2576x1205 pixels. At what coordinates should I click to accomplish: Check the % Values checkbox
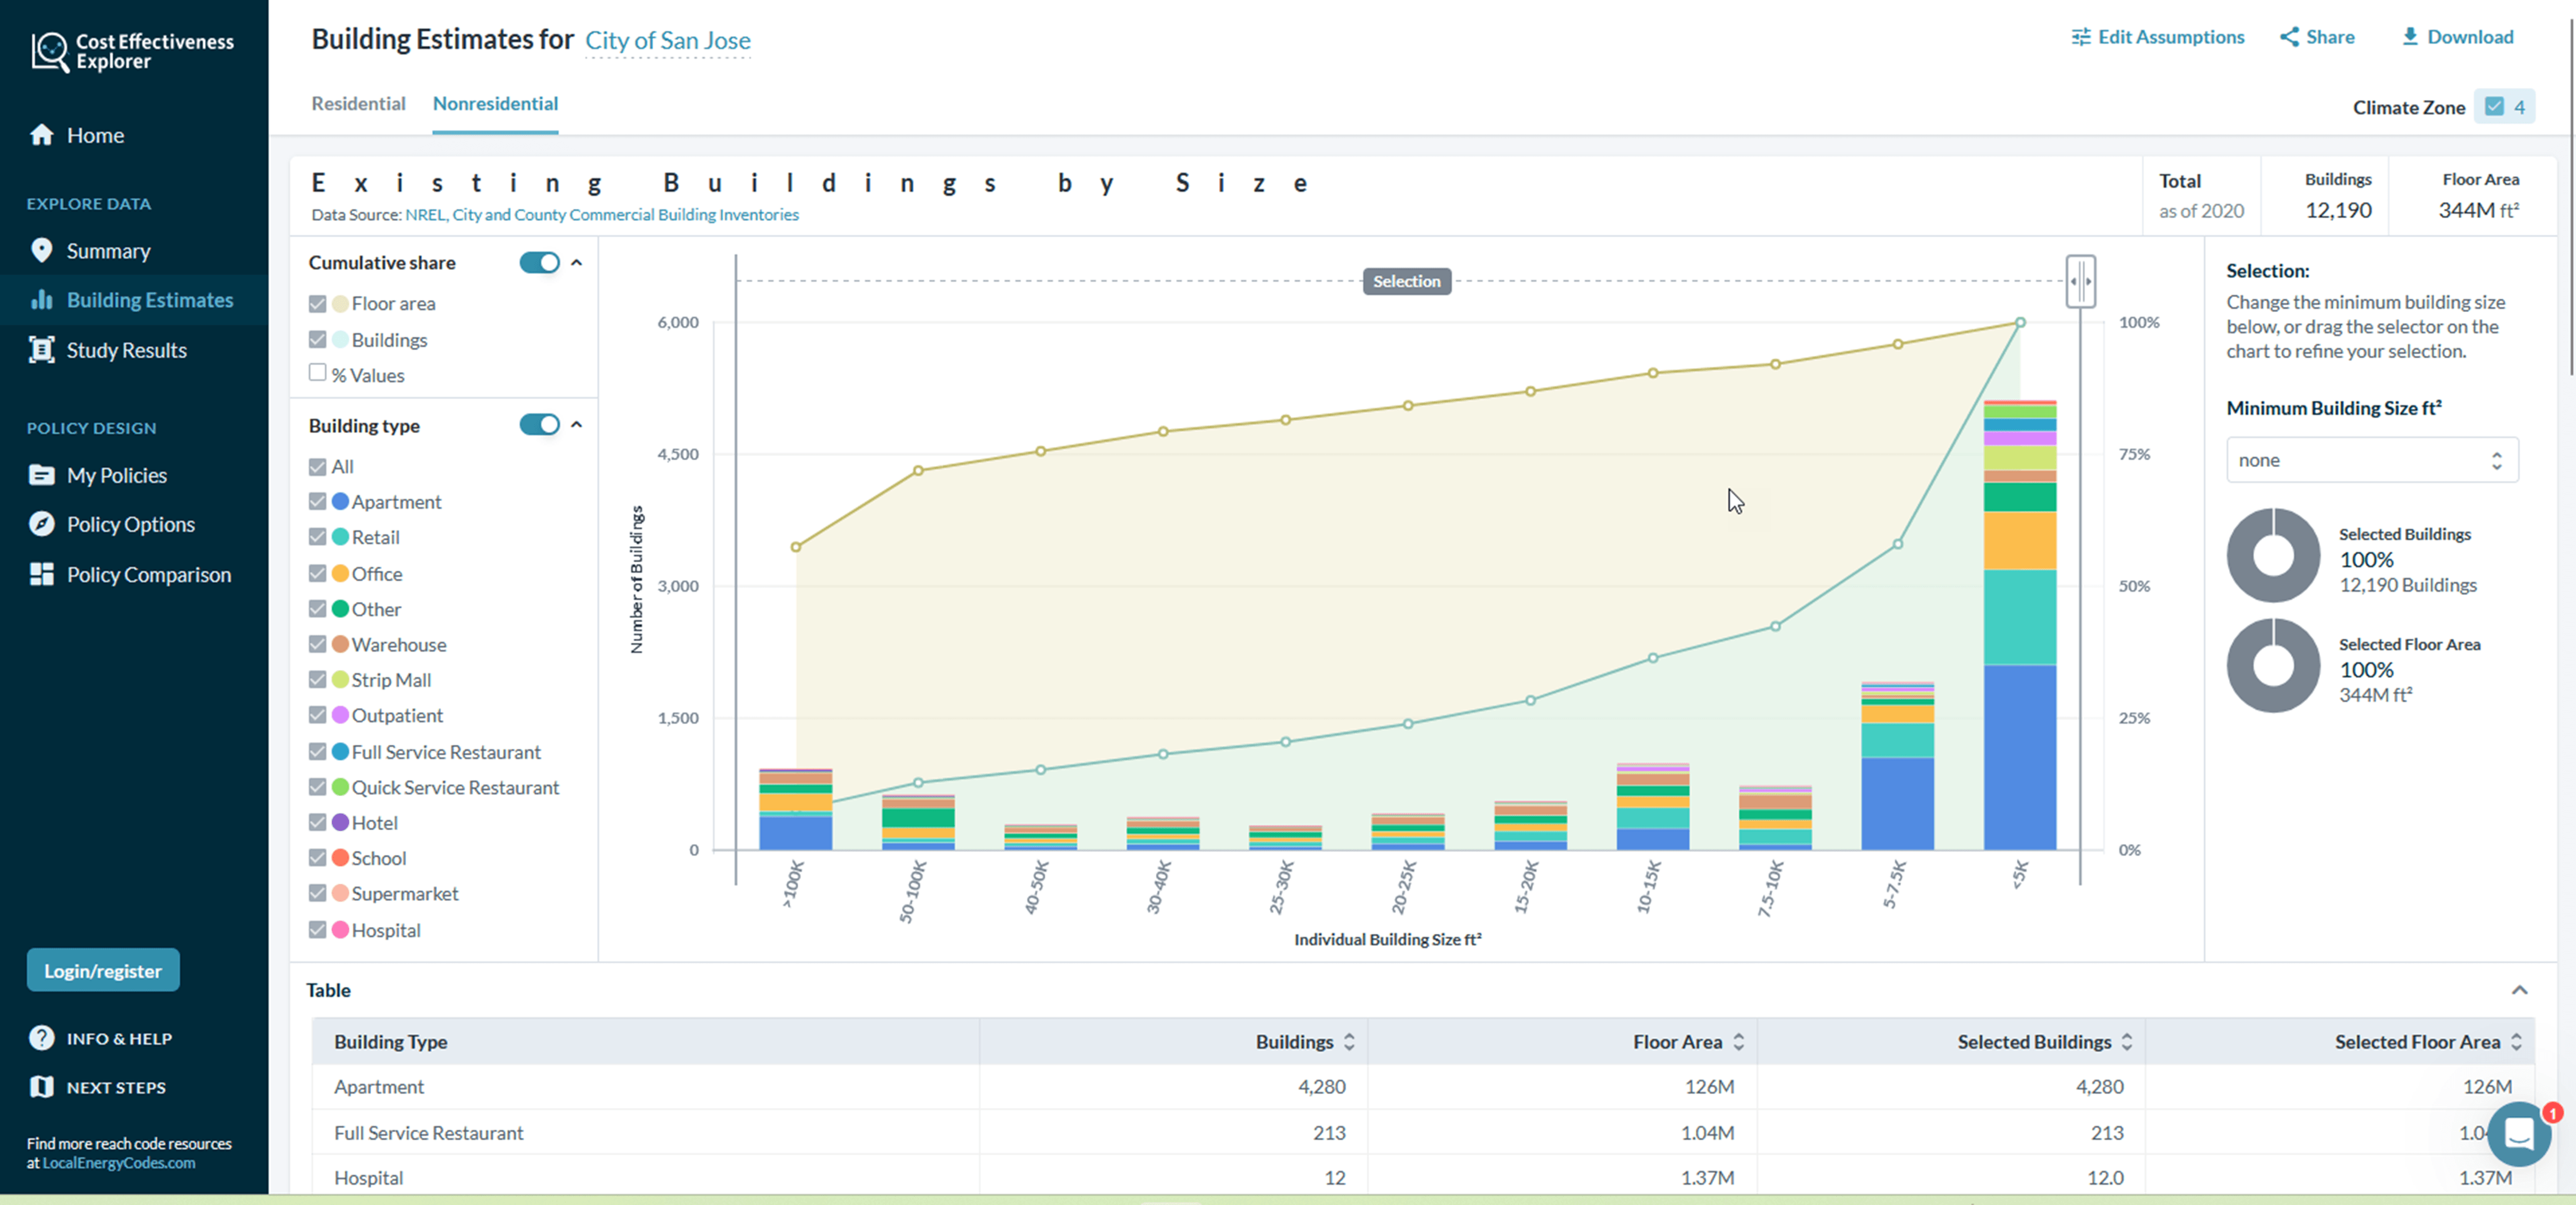coord(317,375)
